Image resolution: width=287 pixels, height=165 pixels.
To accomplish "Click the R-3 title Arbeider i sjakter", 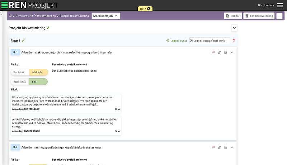I will pos(67,52).
